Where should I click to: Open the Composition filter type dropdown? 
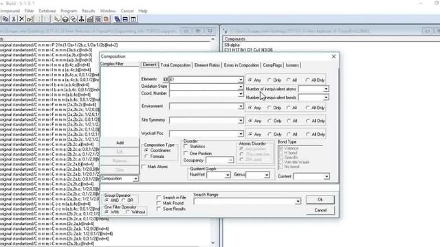tap(135, 178)
